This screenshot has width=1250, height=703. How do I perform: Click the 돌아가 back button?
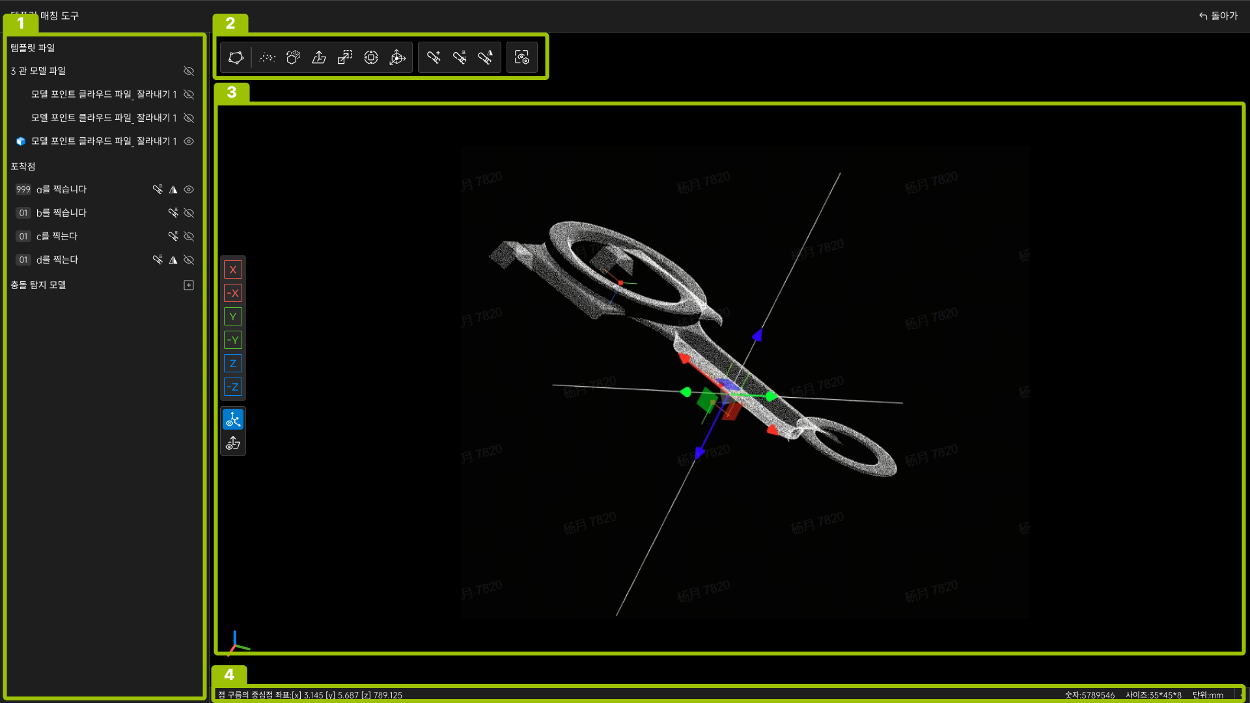point(1218,16)
